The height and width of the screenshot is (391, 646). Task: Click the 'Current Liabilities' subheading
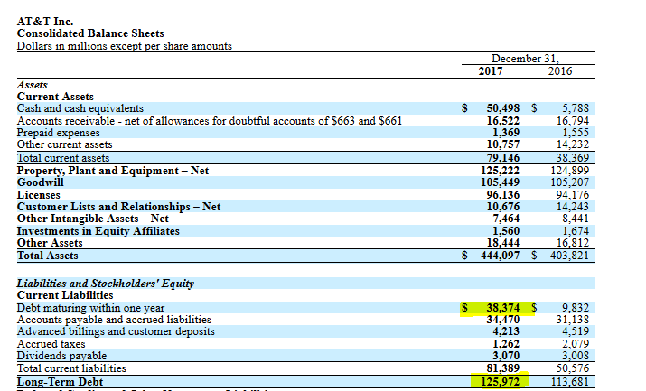point(65,295)
